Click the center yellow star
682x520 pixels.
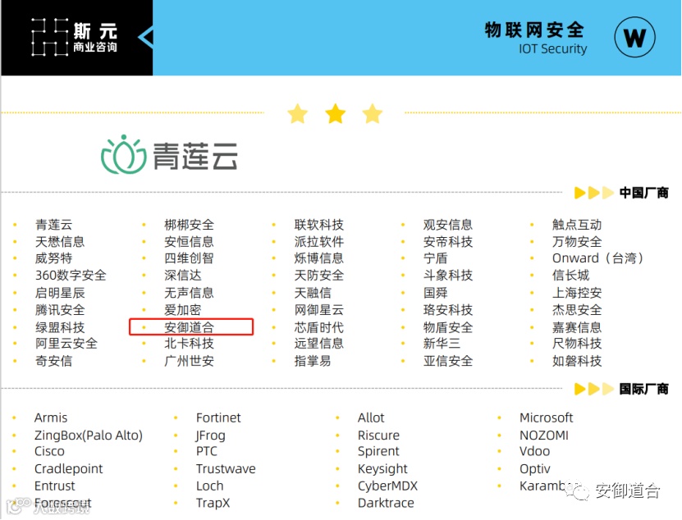click(x=336, y=114)
